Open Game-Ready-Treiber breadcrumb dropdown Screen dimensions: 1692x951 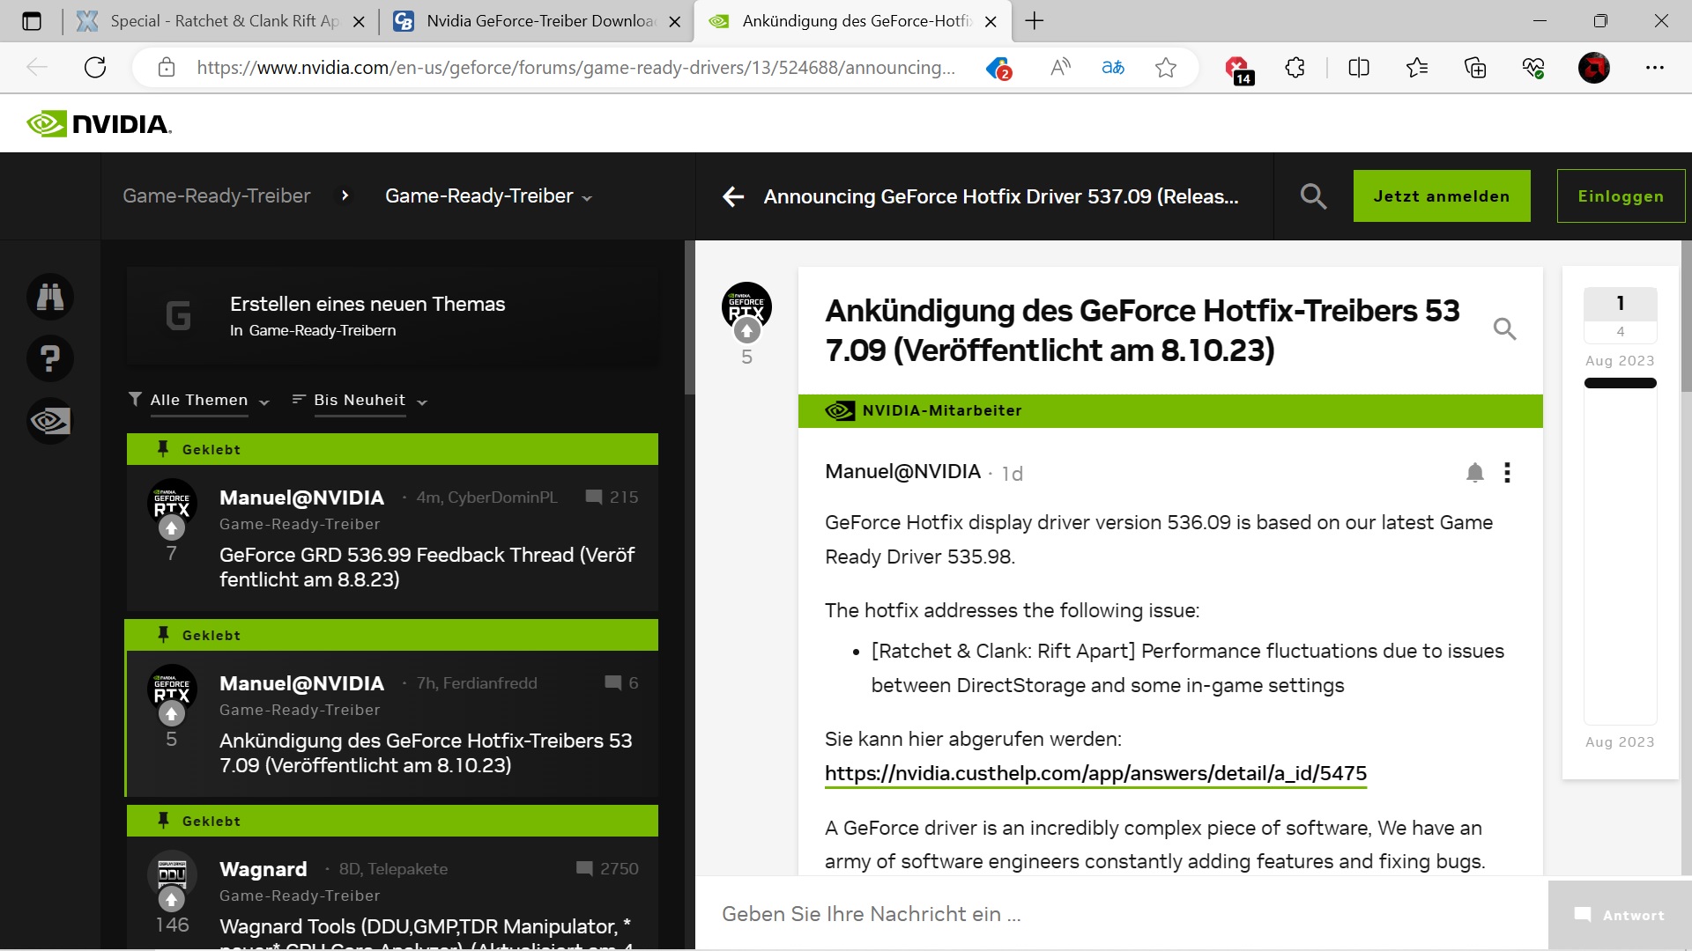(488, 196)
